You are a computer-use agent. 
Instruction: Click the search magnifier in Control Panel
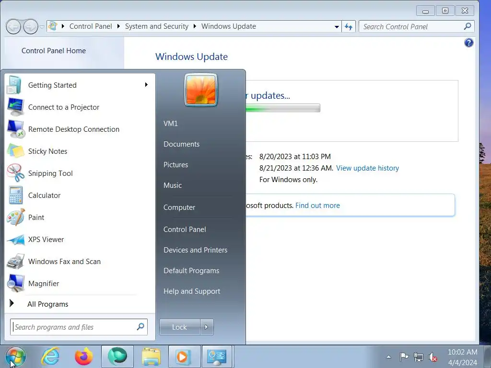pyautogui.click(x=467, y=26)
